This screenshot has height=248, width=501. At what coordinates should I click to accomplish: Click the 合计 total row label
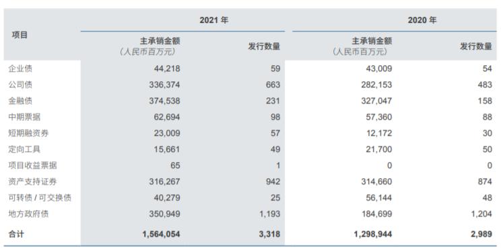click(16, 235)
